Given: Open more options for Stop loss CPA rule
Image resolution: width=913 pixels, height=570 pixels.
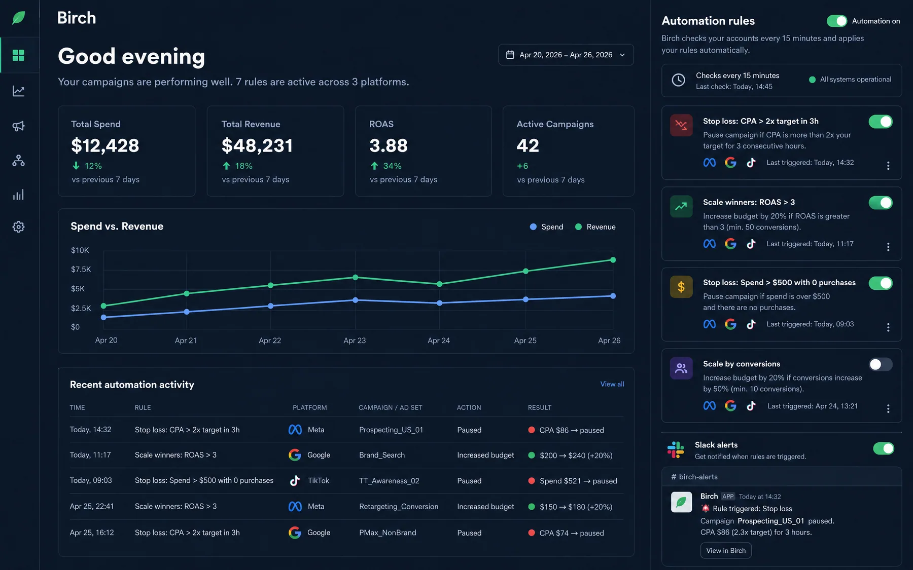Looking at the screenshot, I should (888, 166).
